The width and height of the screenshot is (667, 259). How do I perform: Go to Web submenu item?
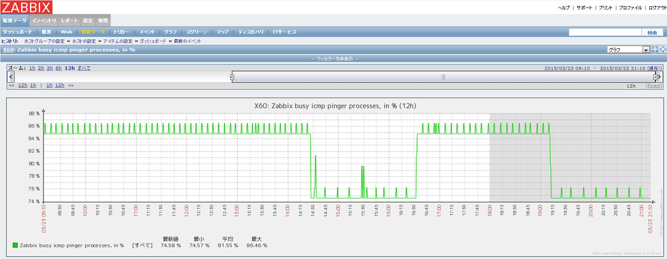tap(67, 32)
